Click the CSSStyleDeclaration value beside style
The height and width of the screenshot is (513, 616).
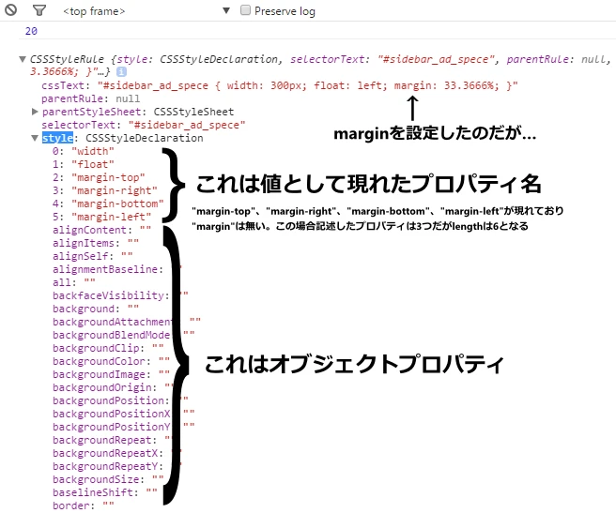pos(145,138)
